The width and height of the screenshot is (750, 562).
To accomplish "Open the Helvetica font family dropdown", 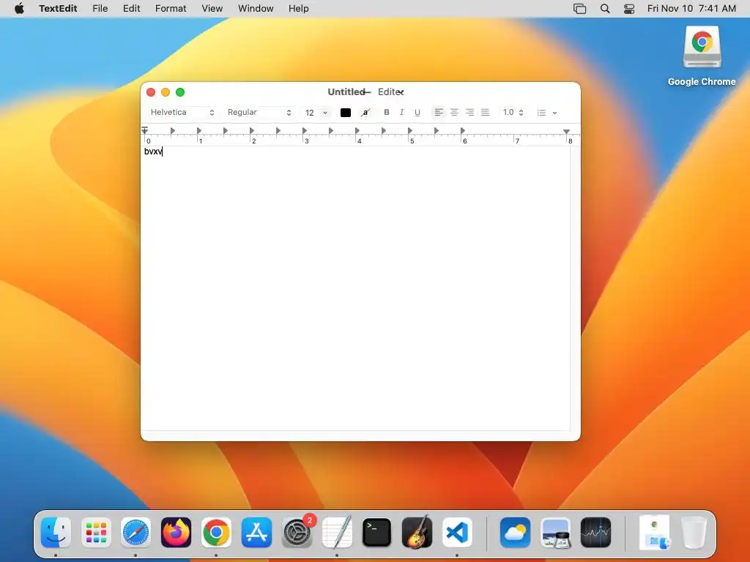I will (182, 112).
